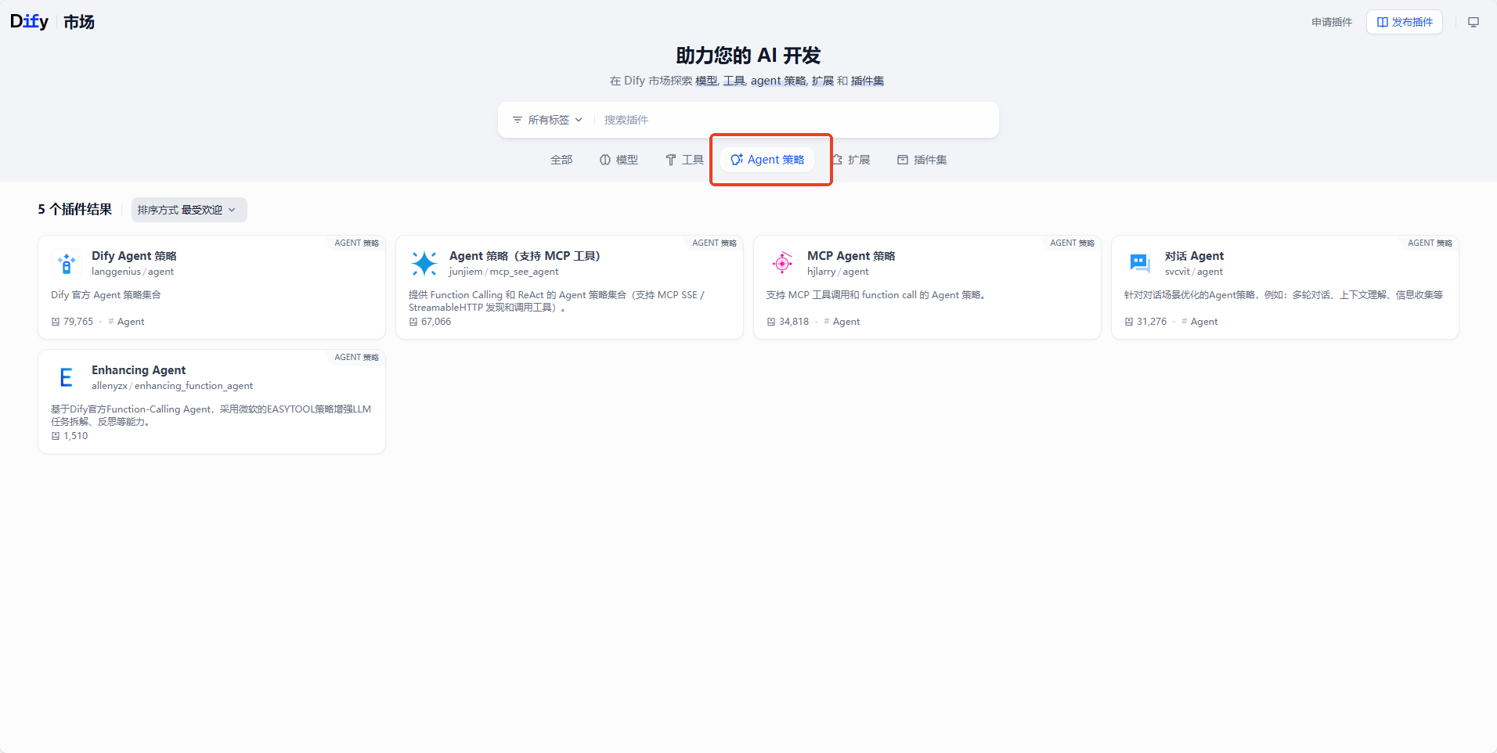Click the MCP Agent 策略 pink target icon
Screen dimensions: 1497x753
pos(782,264)
